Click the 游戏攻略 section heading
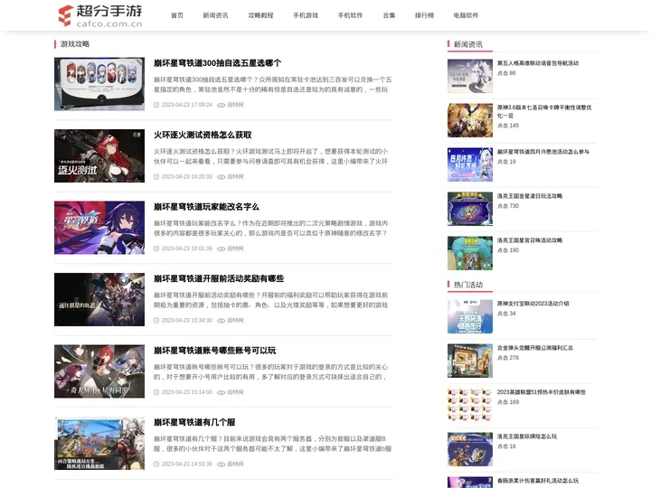The width and height of the screenshot is (651, 488). (x=75, y=44)
